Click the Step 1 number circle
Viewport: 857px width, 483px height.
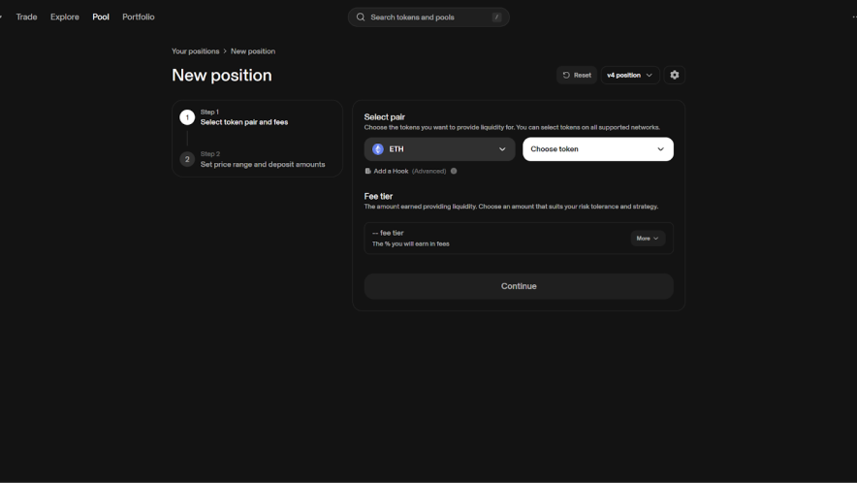click(x=187, y=117)
